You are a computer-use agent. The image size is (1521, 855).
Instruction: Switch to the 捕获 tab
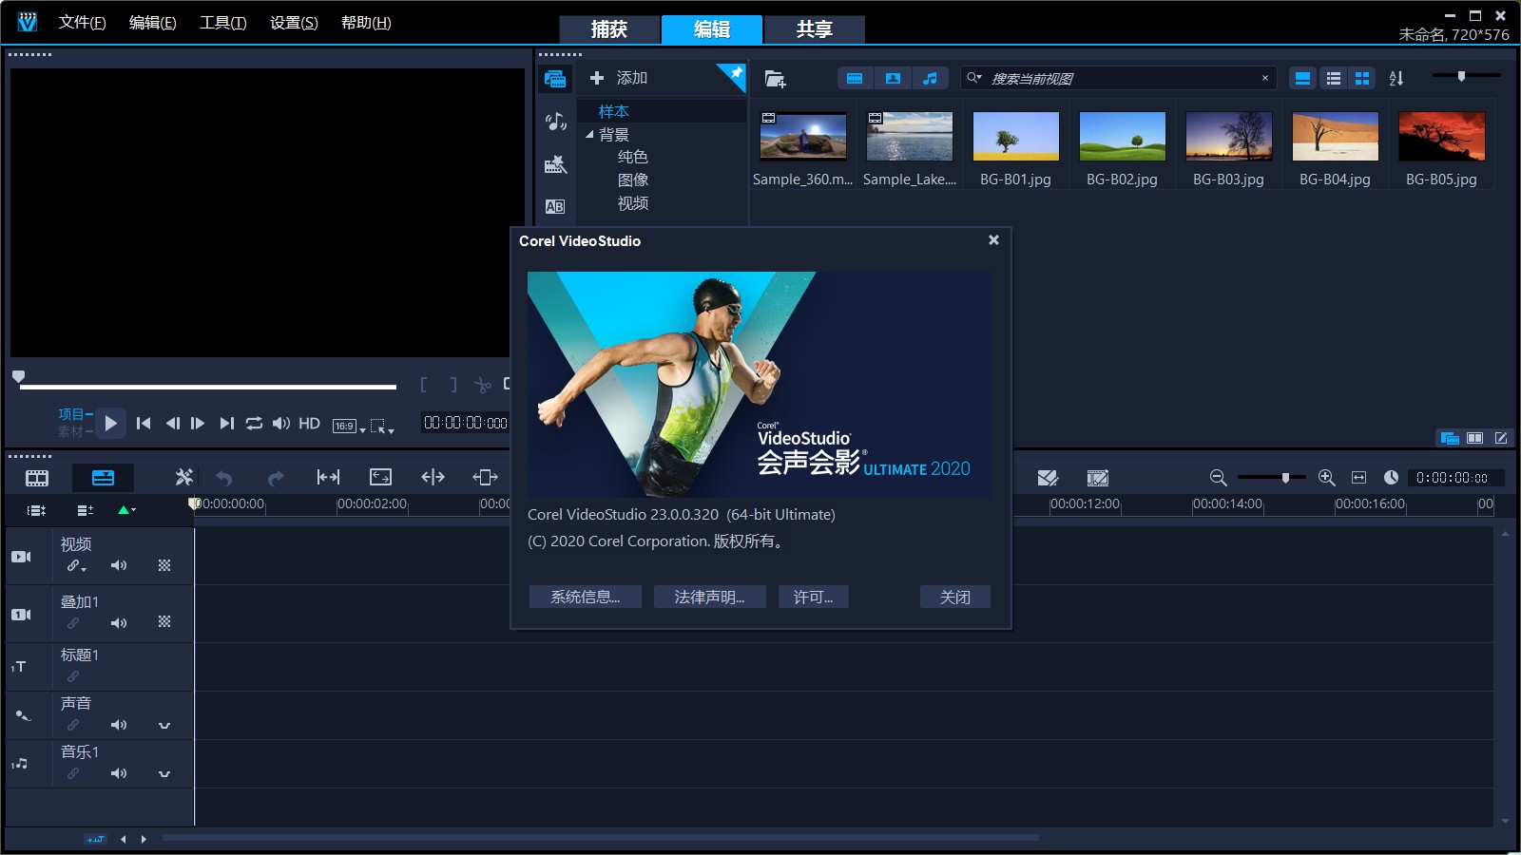coord(608,29)
